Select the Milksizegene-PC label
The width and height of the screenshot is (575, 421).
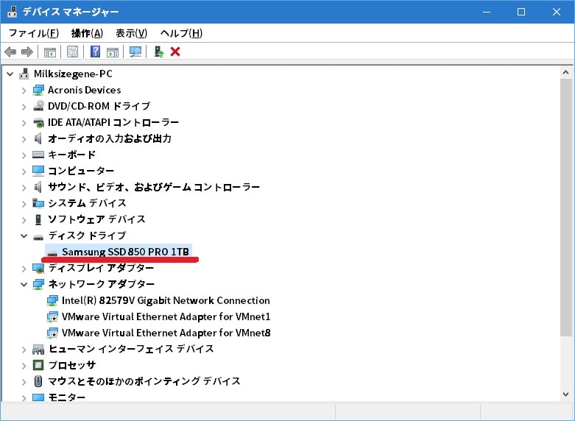tap(73, 74)
